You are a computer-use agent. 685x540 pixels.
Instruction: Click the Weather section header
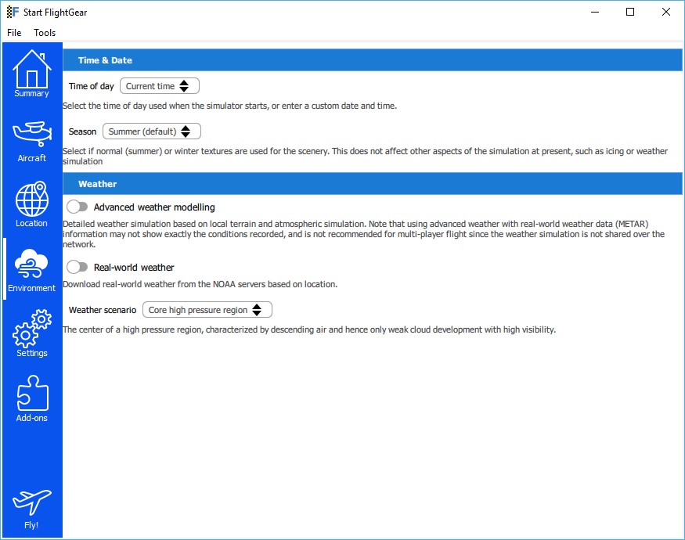pyautogui.click(x=372, y=184)
